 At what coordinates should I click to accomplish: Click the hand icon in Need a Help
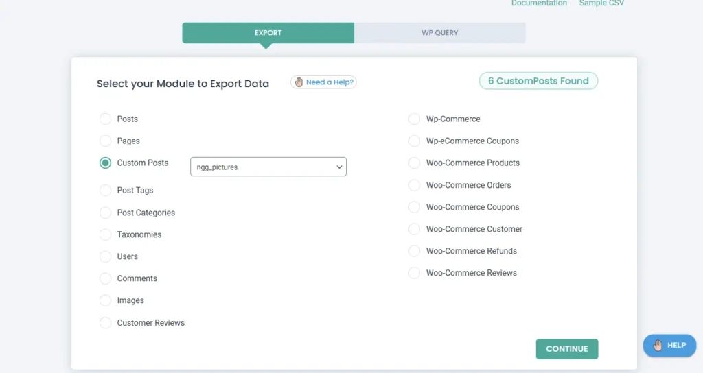299,82
